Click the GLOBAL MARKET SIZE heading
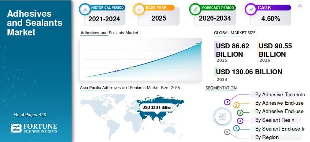 click(235, 33)
